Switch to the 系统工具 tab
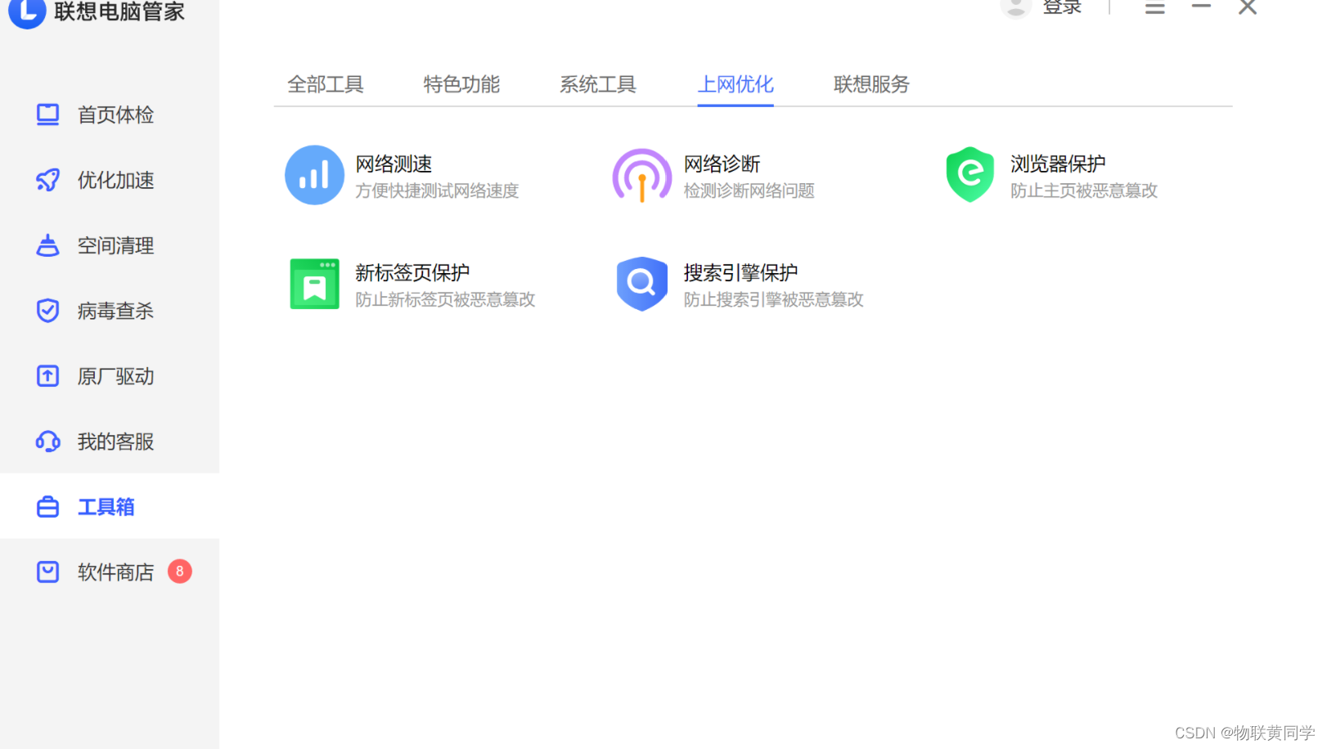This screenshot has height=749, width=1327. click(598, 84)
